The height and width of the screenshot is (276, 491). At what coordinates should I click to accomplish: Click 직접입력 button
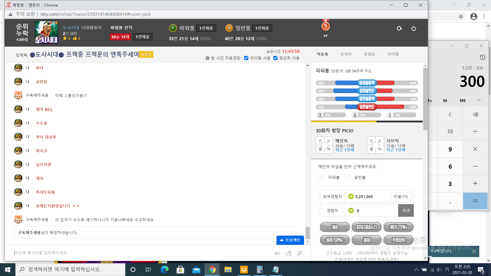click(398, 240)
